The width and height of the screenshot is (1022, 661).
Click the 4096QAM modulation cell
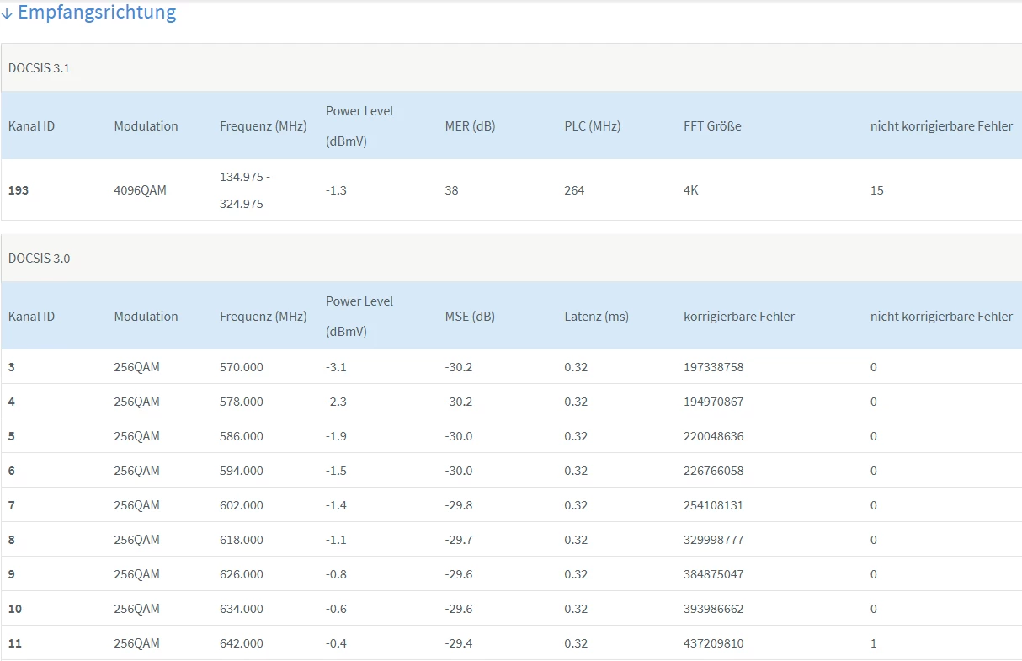[x=140, y=190]
